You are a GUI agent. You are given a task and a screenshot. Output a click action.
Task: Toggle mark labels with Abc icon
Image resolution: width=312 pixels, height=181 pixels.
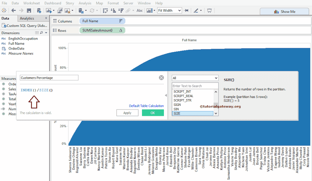pos(140,11)
